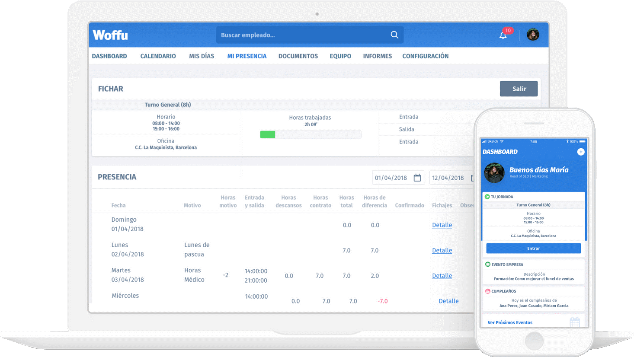Tap the blue Entrar button on phone
The width and height of the screenshot is (634, 357).
coord(533,249)
